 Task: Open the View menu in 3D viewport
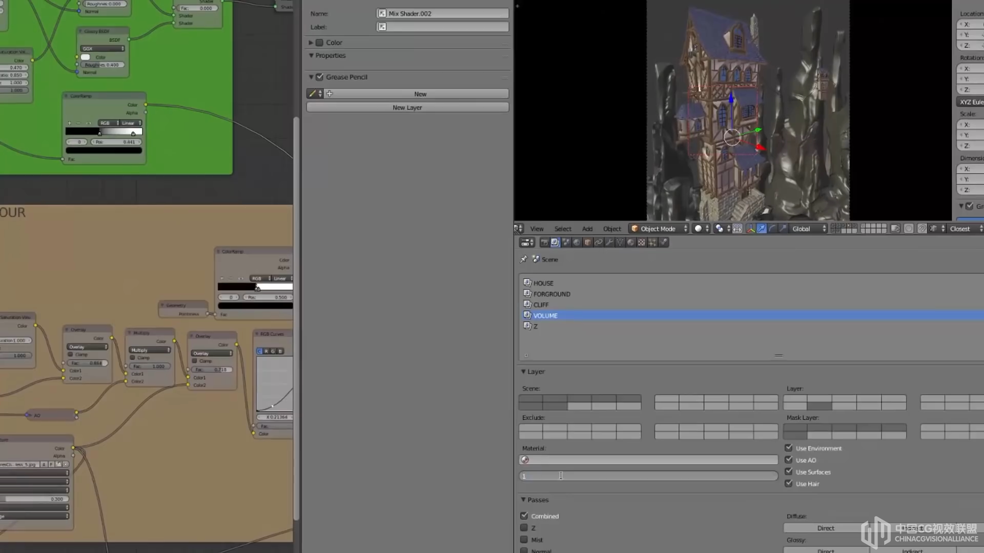pyautogui.click(x=537, y=229)
